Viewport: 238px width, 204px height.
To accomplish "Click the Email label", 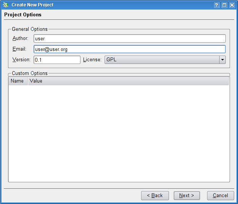I will coord(19,49).
